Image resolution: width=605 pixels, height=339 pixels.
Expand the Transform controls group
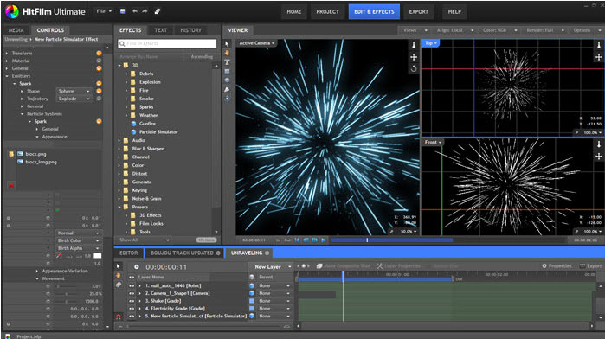coord(7,54)
